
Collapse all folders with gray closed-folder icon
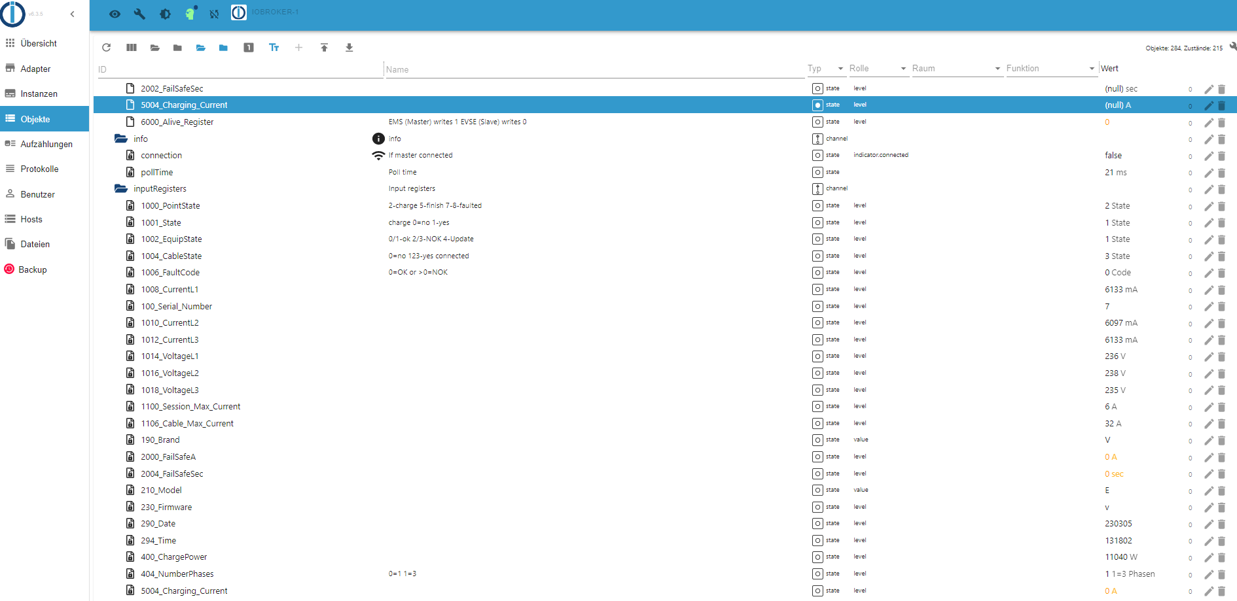coord(177,48)
